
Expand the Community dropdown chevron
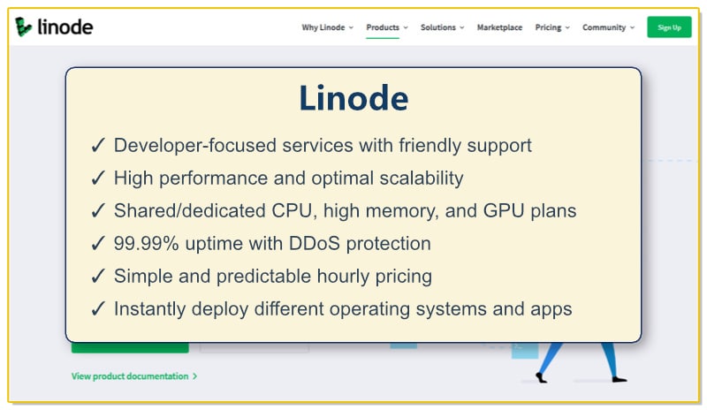[x=633, y=27]
